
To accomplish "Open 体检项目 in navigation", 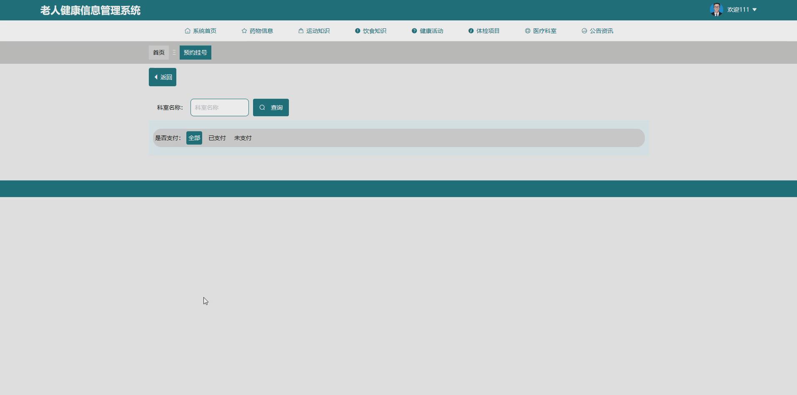I will click(484, 31).
